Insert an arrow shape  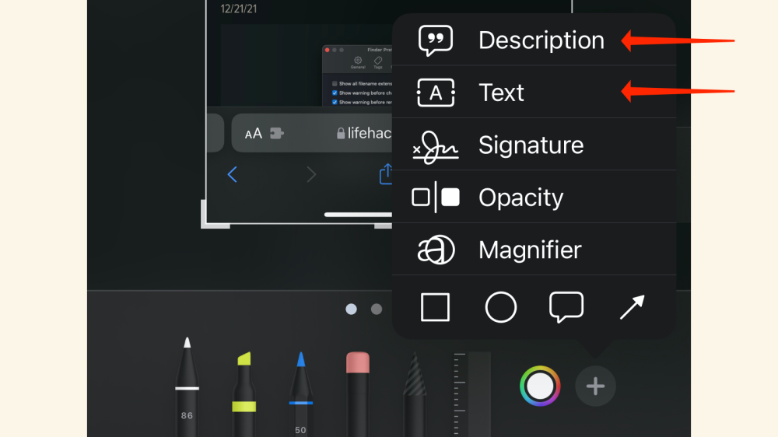(632, 307)
